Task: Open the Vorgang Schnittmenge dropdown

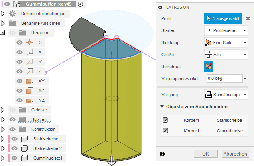Action: (226, 95)
